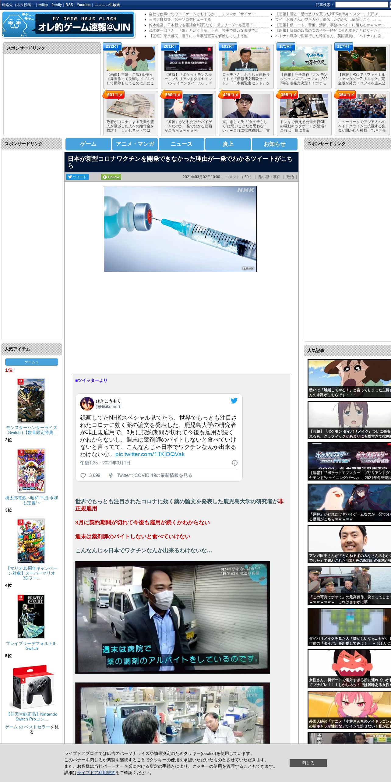Open the ひきこうもり profile avatar
Screen dimensions: 391x782
coord(86,404)
